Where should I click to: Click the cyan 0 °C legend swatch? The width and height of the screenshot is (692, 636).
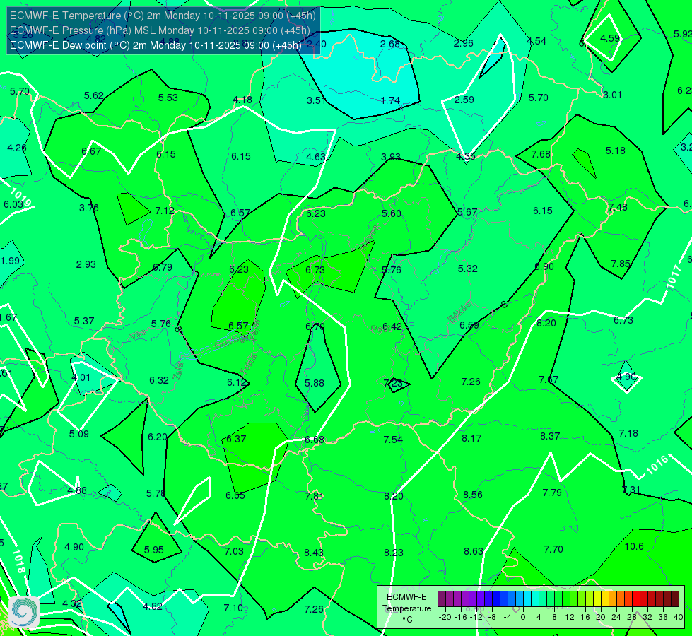(x=527, y=599)
